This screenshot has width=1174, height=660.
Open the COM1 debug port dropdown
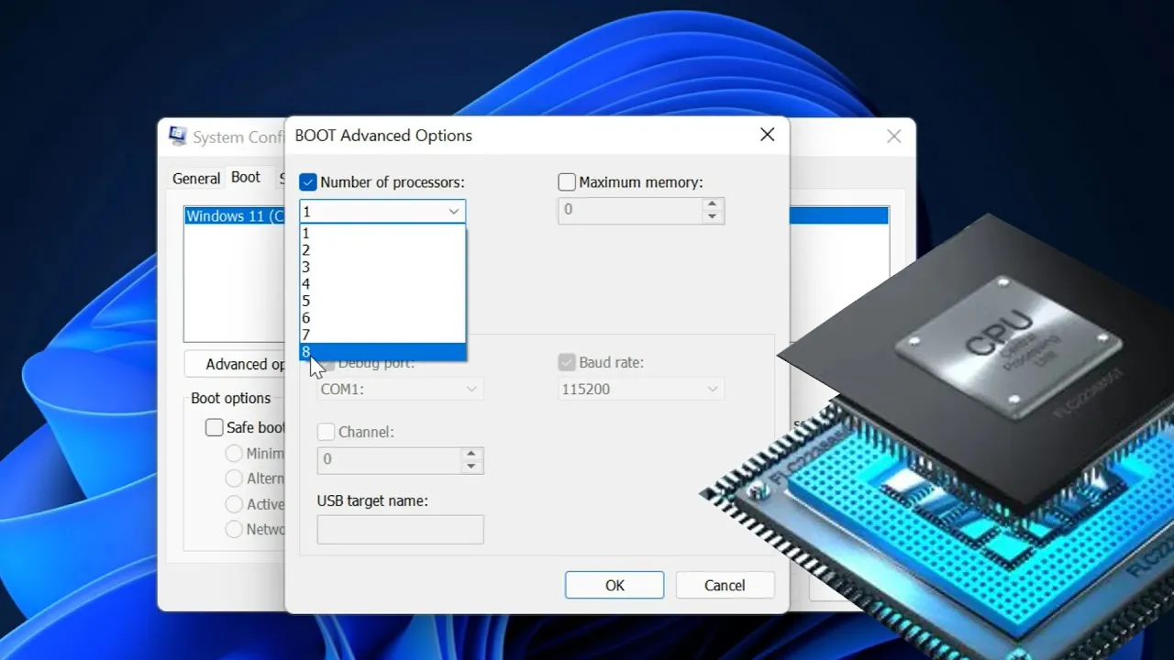(400, 389)
